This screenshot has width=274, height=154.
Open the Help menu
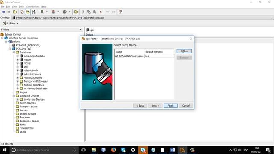point(44,7)
